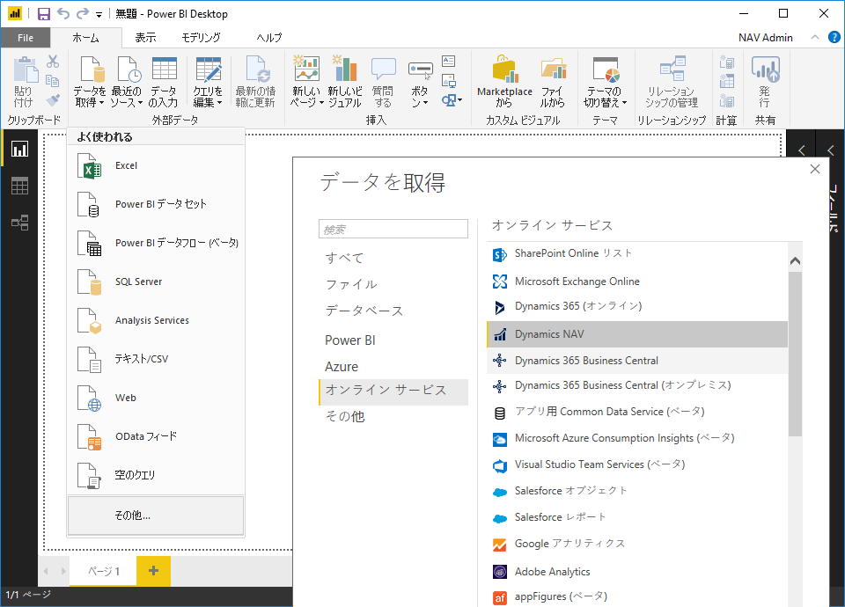Select Google アナリティクス connector
This screenshot has height=607, width=845.
tap(637, 544)
